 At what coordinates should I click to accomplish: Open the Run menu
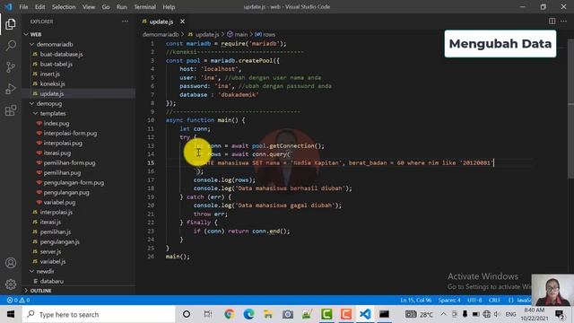[122, 7]
